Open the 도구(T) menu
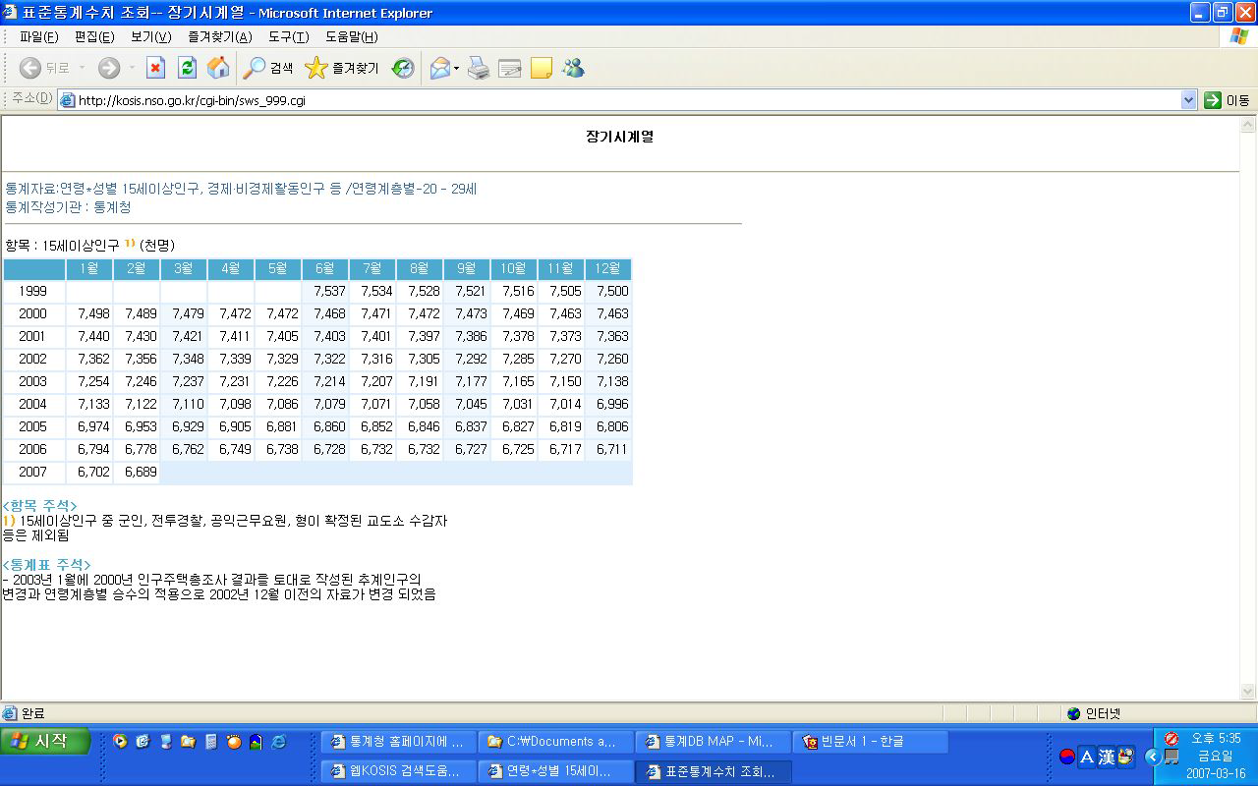The image size is (1258, 786). tap(288, 36)
